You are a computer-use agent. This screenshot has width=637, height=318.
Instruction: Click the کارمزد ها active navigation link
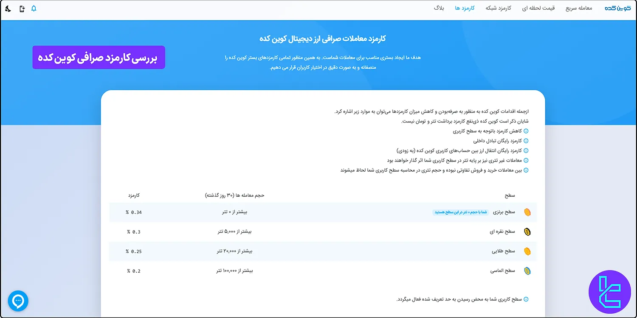tap(465, 8)
